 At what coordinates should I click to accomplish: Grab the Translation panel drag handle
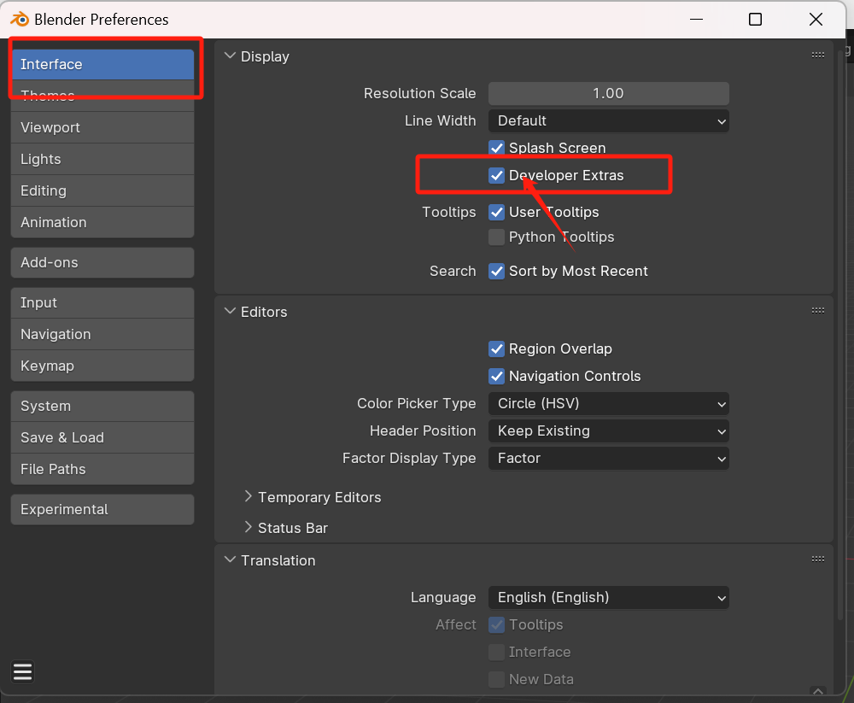point(817,559)
